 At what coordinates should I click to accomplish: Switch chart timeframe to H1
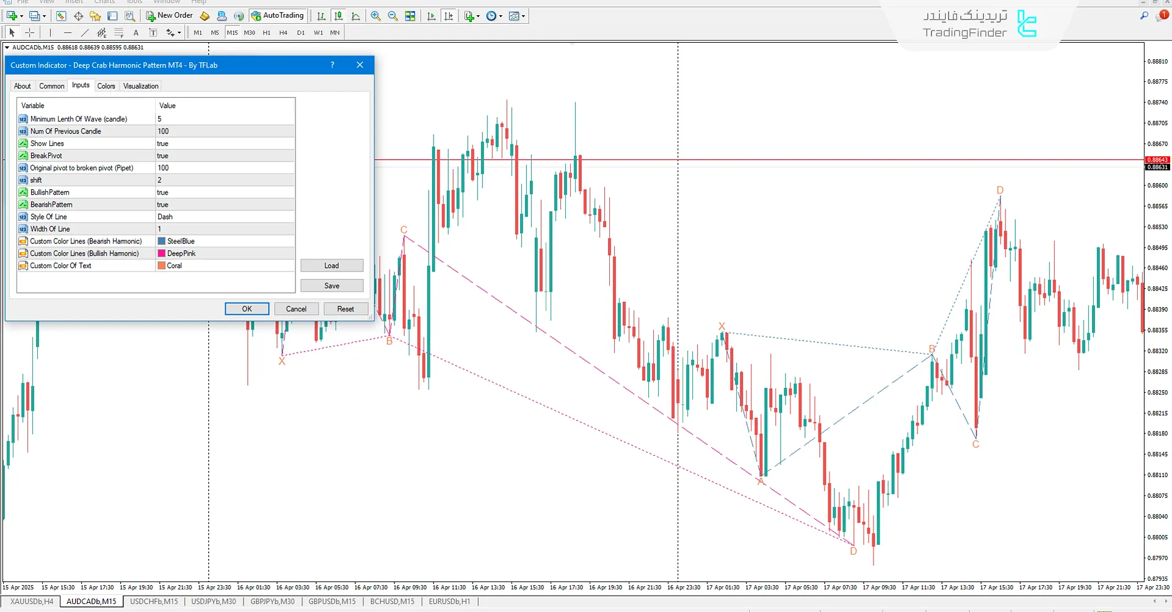pyautogui.click(x=267, y=33)
